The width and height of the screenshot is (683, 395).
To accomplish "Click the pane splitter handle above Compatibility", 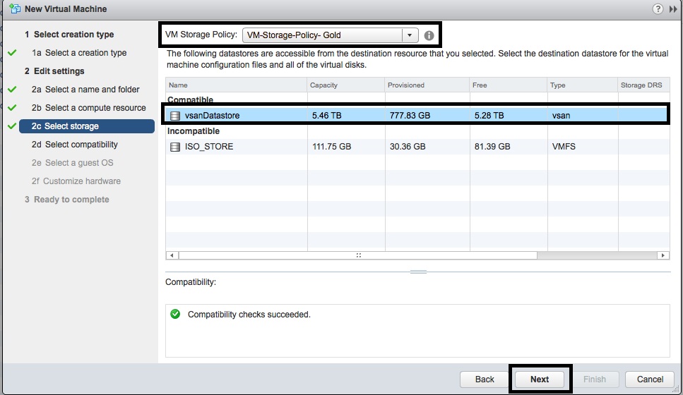I will (417, 272).
